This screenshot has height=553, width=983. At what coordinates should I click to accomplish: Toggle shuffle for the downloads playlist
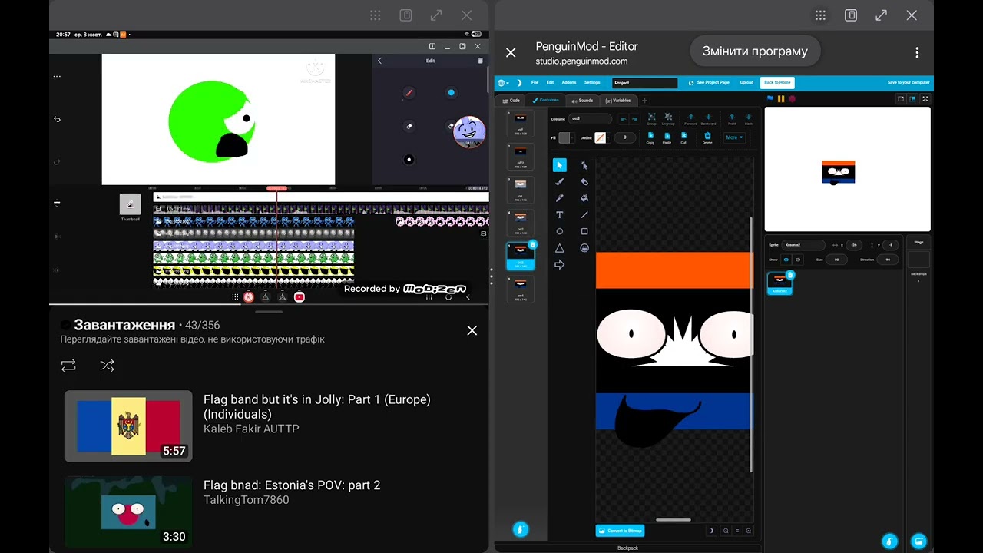coord(107,366)
